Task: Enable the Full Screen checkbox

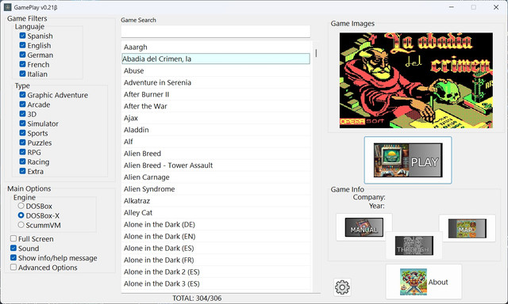Action: [13, 238]
